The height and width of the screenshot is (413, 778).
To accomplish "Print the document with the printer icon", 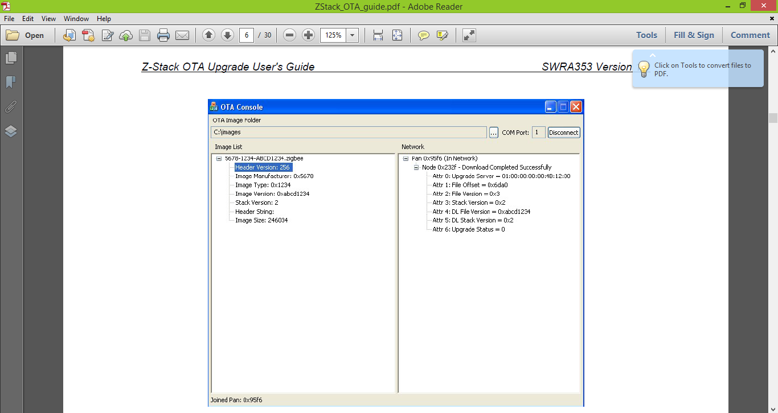I will pos(163,35).
